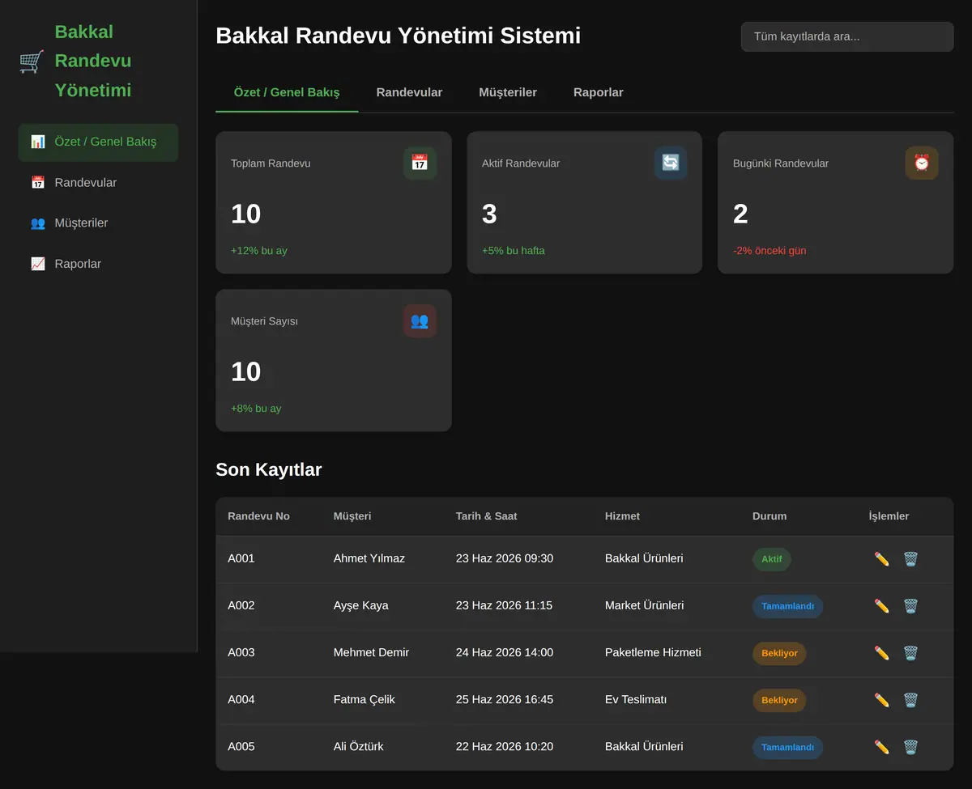Image resolution: width=972 pixels, height=789 pixels.
Task: Edit Ayşe Kaya's record A002
Action: pyautogui.click(x=882, y=606)
